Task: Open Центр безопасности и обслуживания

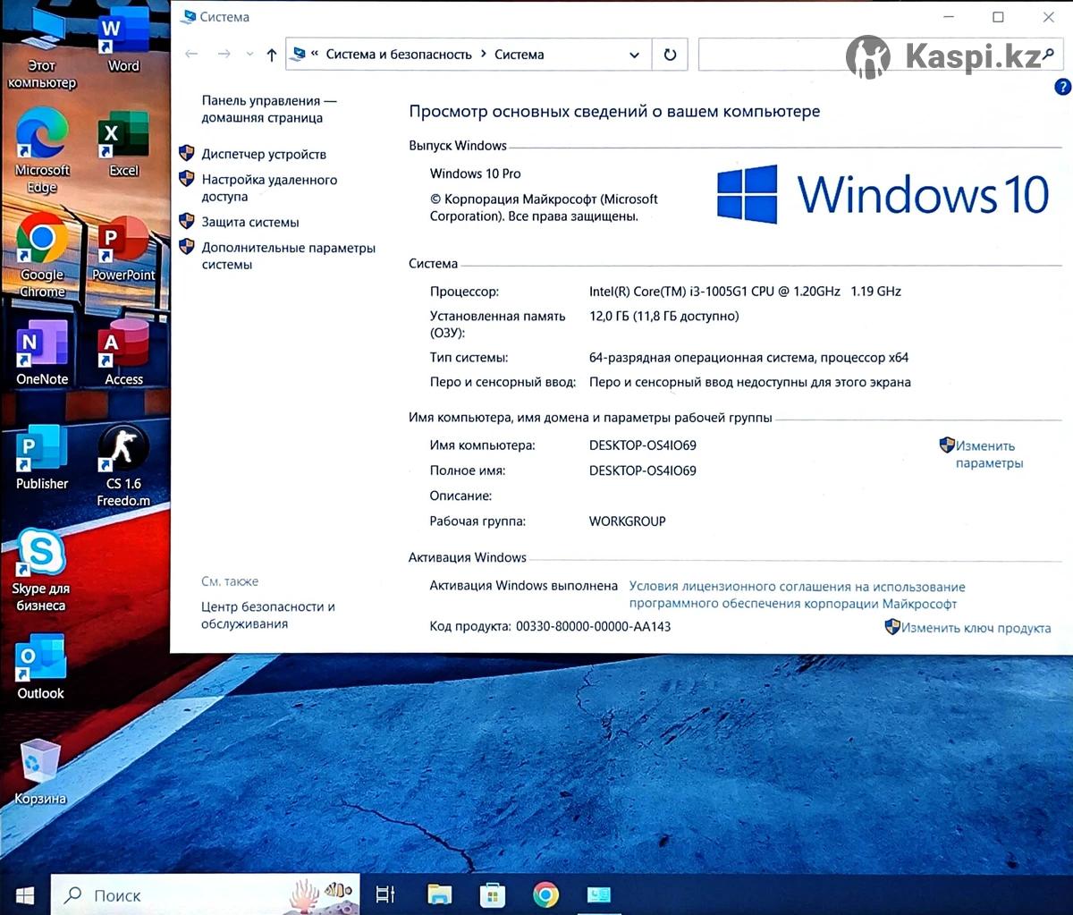Action: tap(268, 614)
